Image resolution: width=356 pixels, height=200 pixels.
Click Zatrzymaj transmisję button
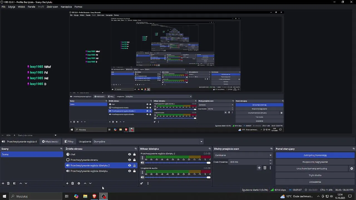click(x=315, y=155)
